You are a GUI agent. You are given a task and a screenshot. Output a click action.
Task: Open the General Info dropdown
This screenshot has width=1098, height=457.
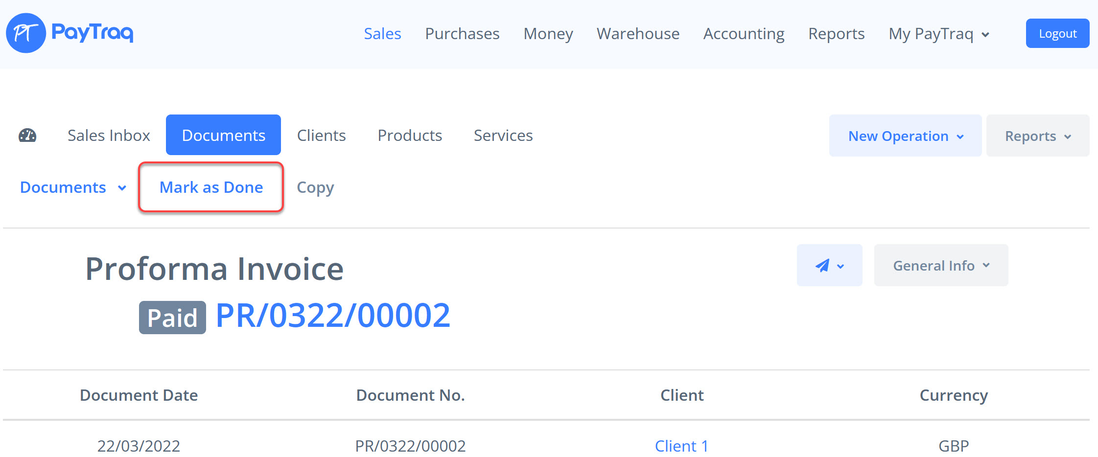[940, 266]
